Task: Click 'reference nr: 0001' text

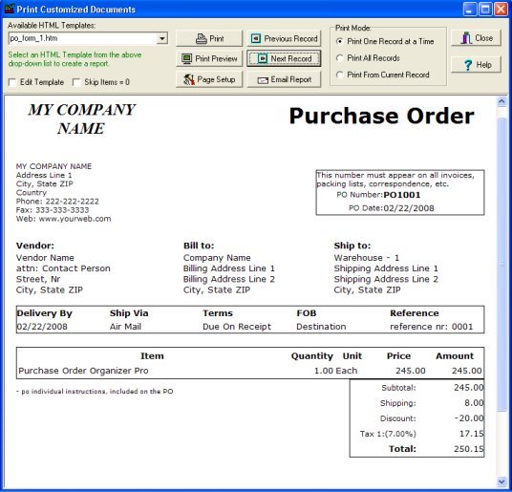Action: click(x=432, y=327)
